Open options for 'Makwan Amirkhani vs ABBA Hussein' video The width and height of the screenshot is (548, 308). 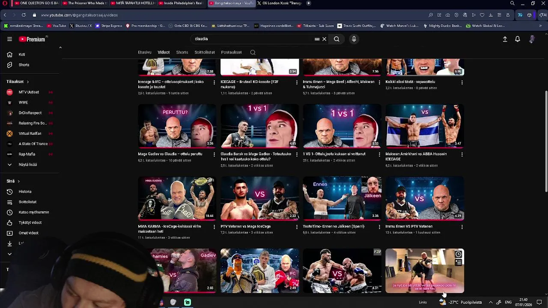(462, 154)
